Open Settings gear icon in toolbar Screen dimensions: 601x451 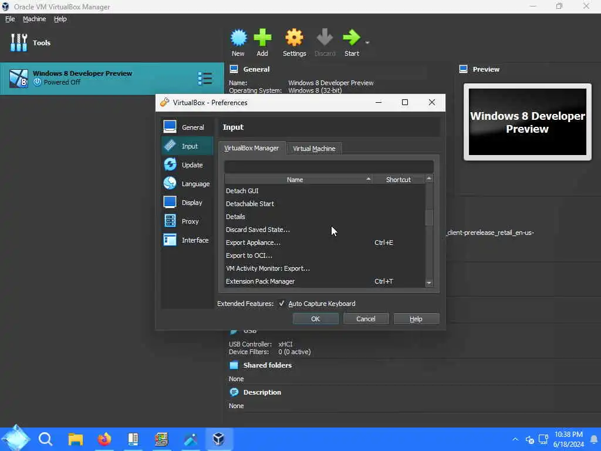294,42
